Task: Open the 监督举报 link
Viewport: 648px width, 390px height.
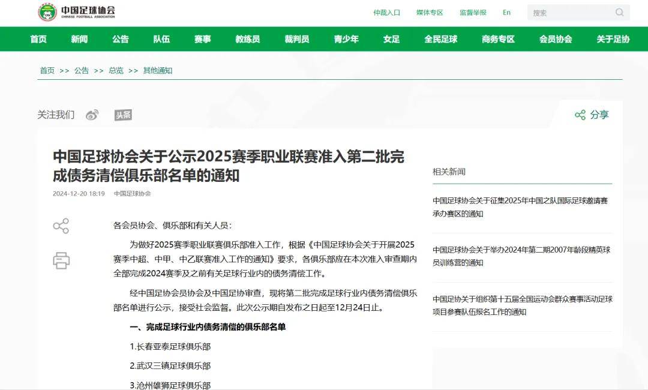Action: pos(473,13)
